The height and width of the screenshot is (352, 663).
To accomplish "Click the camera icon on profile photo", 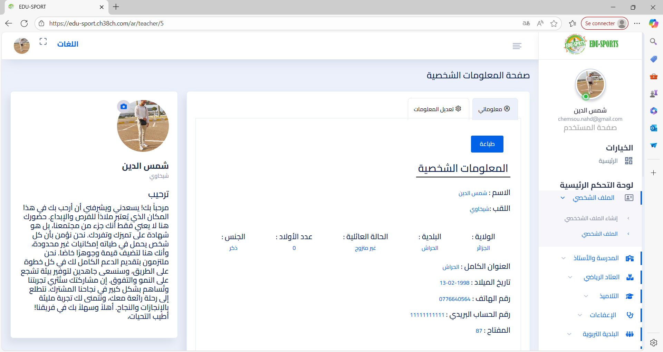I will (124, 107).
